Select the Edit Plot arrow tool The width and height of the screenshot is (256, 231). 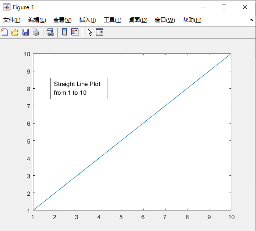click(x=90, y=32)
